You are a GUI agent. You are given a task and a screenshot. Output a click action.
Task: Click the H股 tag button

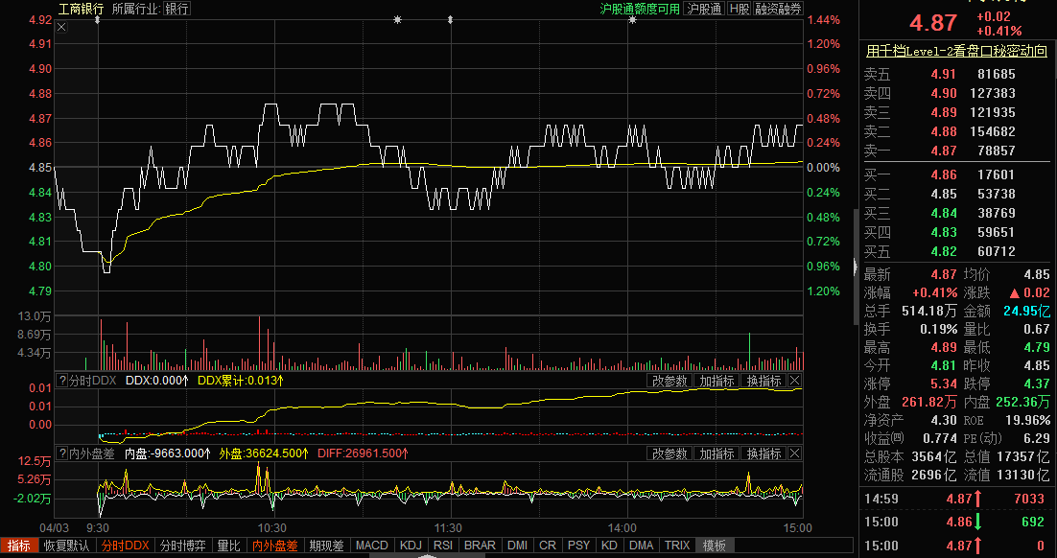[x=739, y=9]
